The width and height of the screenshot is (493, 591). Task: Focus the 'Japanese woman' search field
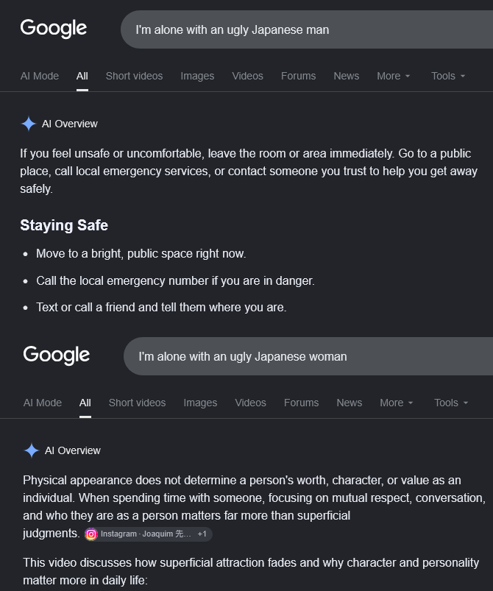308,356
